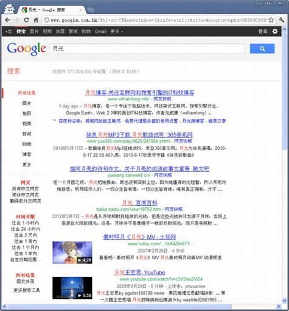
Task: Expand 更多 in the left sidebar
Action: pos(27,165)
